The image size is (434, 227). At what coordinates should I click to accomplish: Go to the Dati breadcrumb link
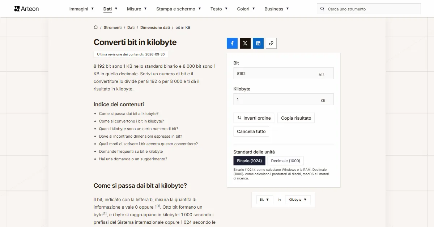(131, 27)
